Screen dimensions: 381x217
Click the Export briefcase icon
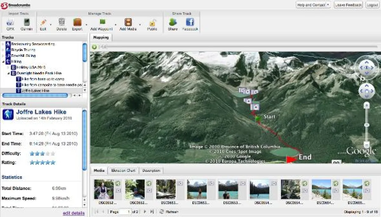pyautogui.click(x=77, y=22)
